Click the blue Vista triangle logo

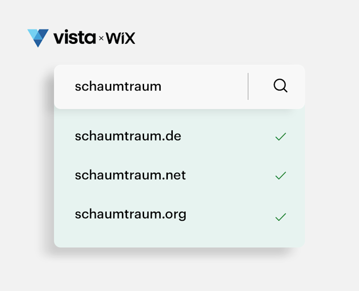[x=38, y=38]
